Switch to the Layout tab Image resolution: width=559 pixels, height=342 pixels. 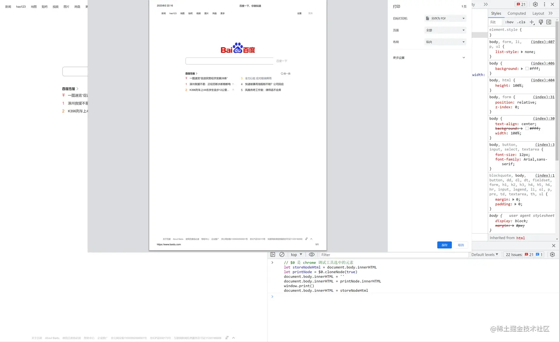pyautogui.click(x=538, y=13)
